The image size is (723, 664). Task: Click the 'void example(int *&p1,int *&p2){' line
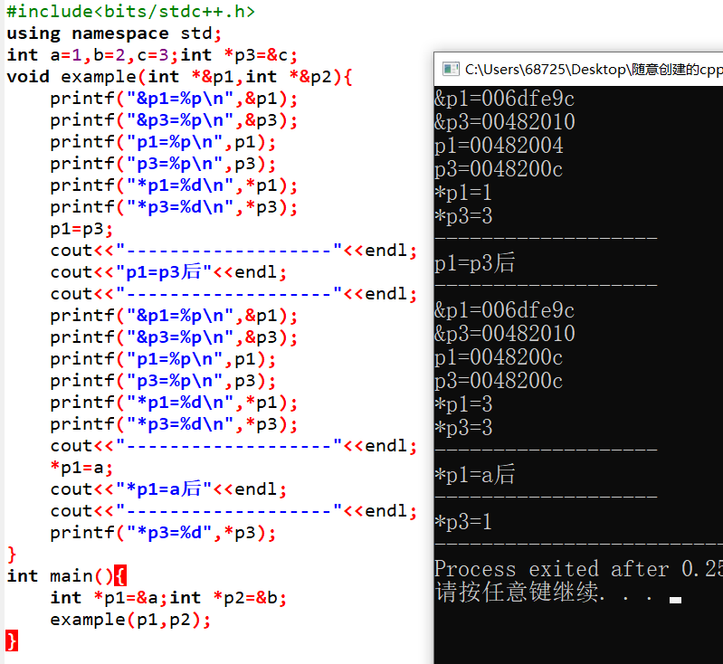click(179, 77)
